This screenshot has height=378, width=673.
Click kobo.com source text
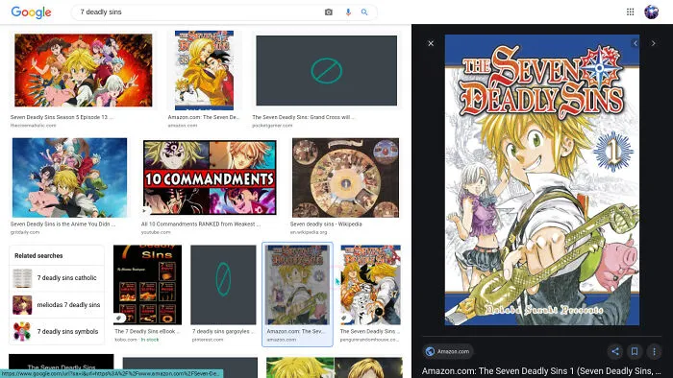(126, 340)
